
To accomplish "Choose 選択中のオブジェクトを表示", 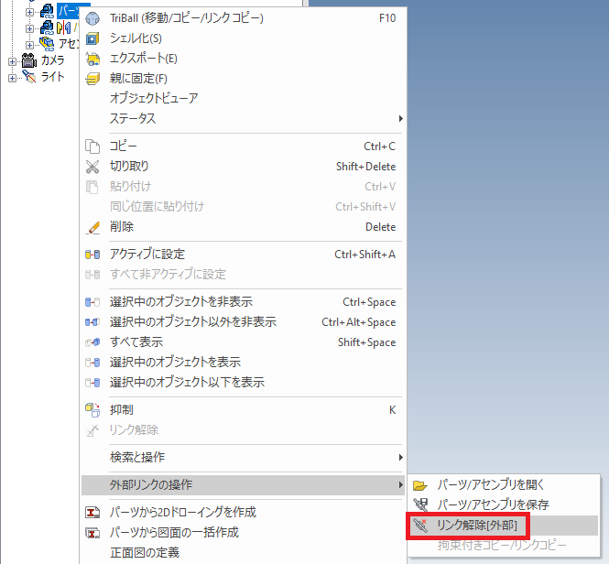I will click(x=243, y=363).
